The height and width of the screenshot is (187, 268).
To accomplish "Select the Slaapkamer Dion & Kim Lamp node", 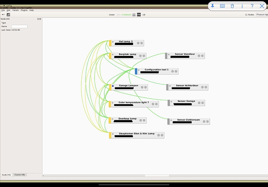I will 137,135.
